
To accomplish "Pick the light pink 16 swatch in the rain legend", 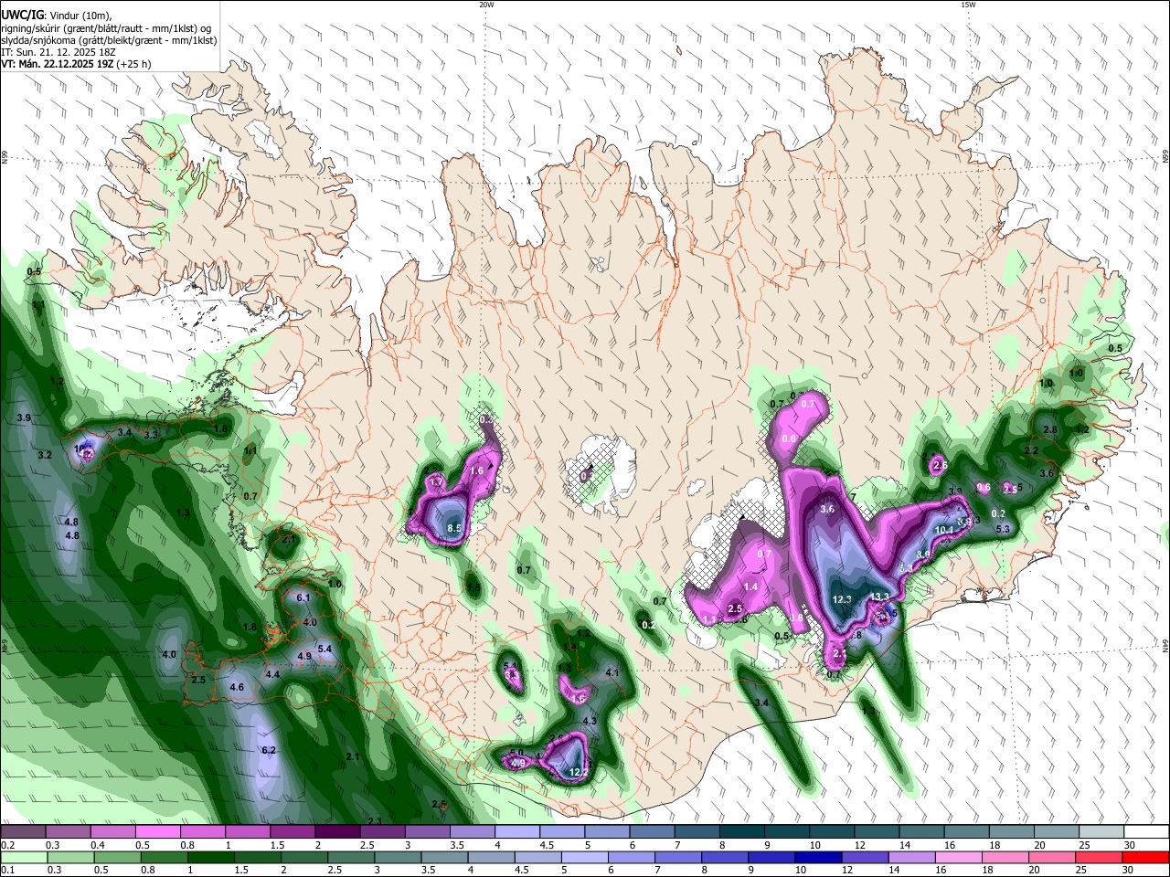I will [x=958, y=857].
